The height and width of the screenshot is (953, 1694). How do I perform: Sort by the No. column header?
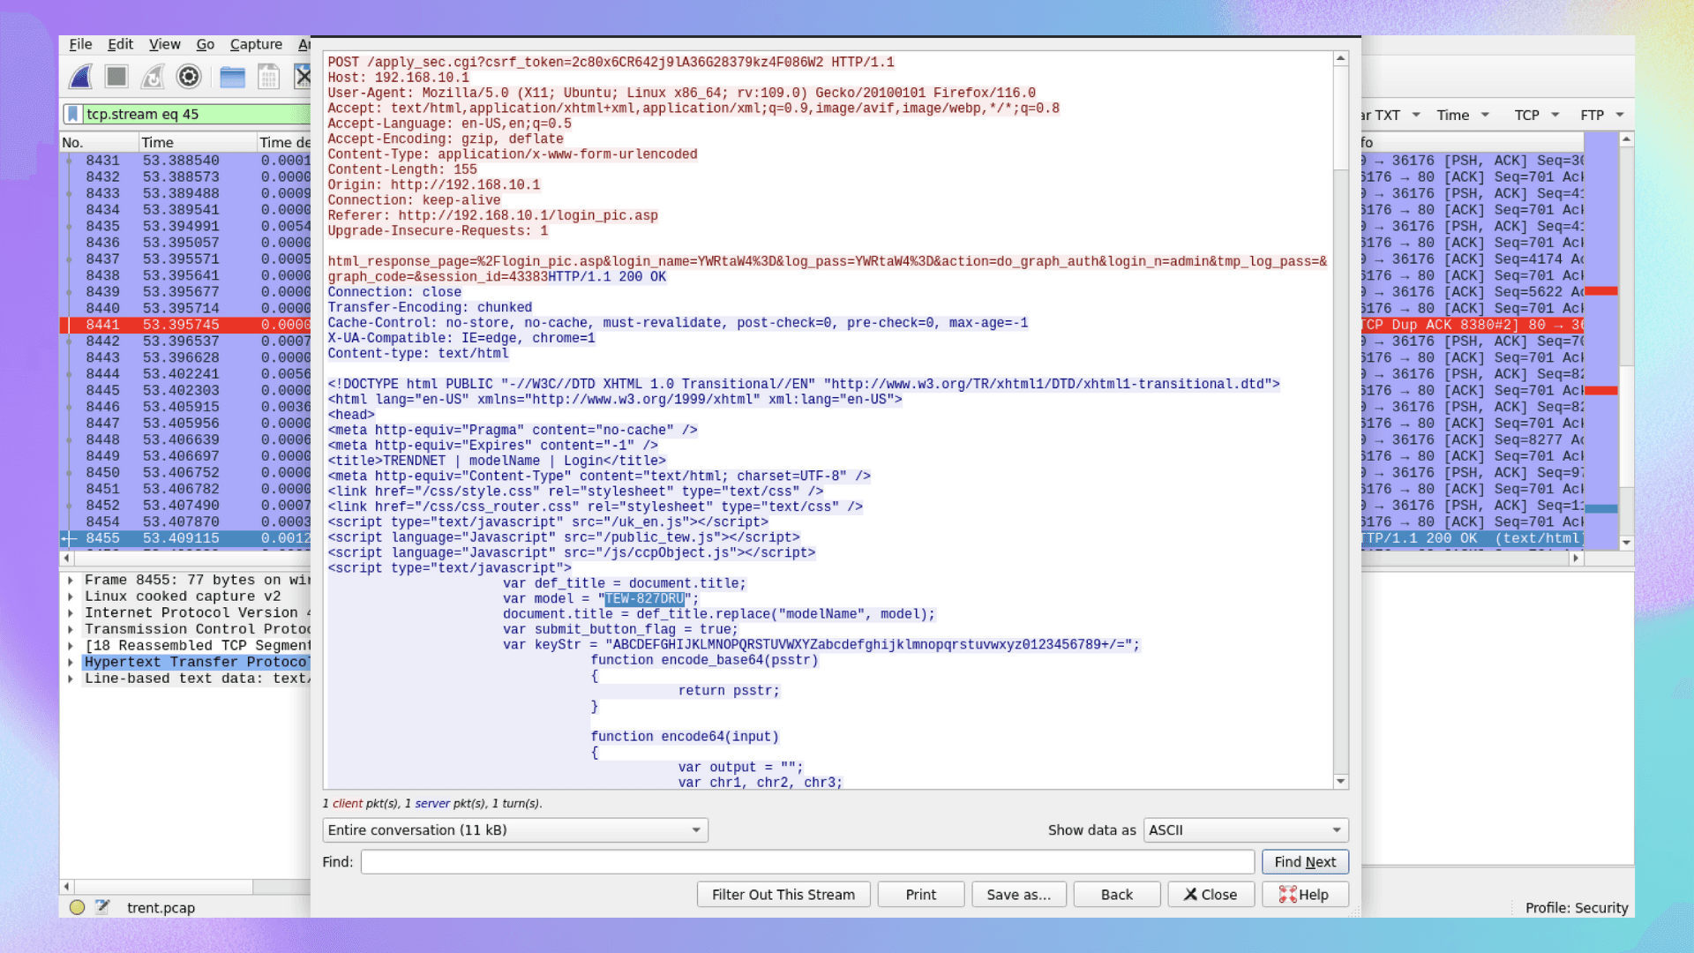tap(99, 142)
